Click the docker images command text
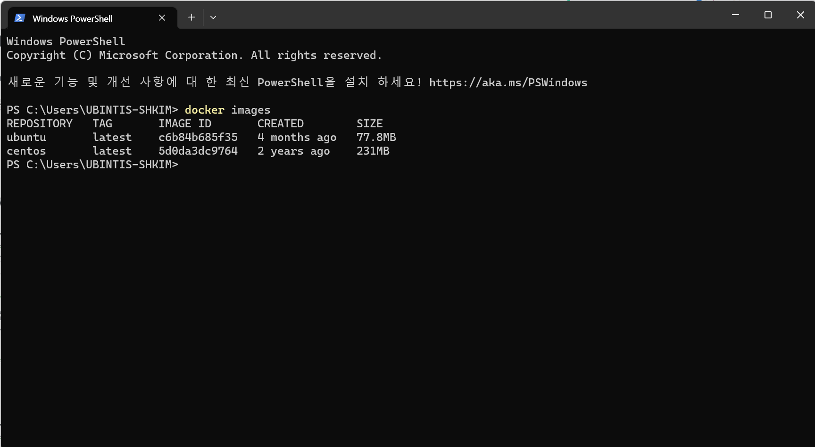This screenshot has width=815, height=447. click(x=227, y=109)
